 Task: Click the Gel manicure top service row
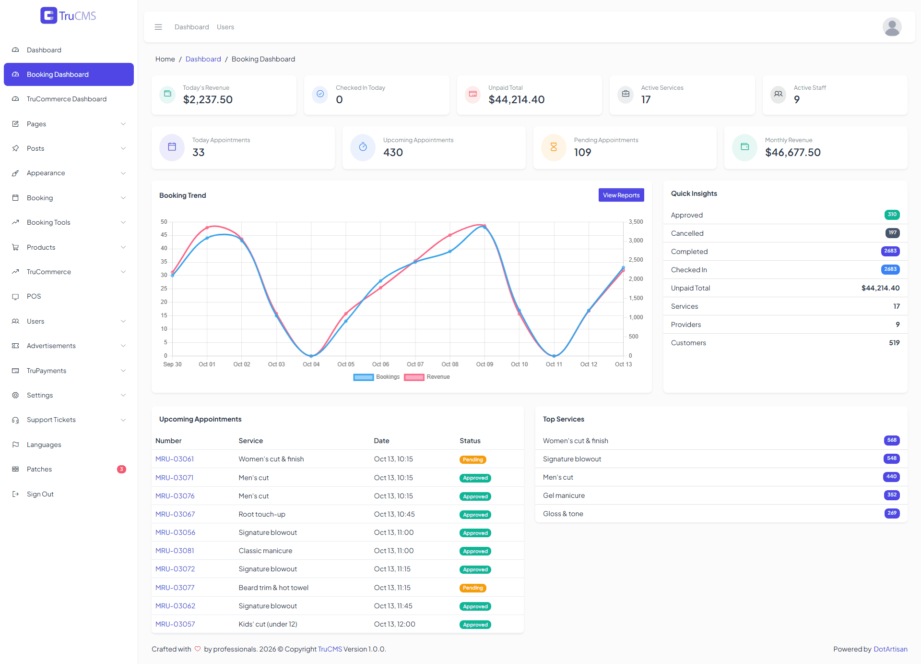click(721, 495)
